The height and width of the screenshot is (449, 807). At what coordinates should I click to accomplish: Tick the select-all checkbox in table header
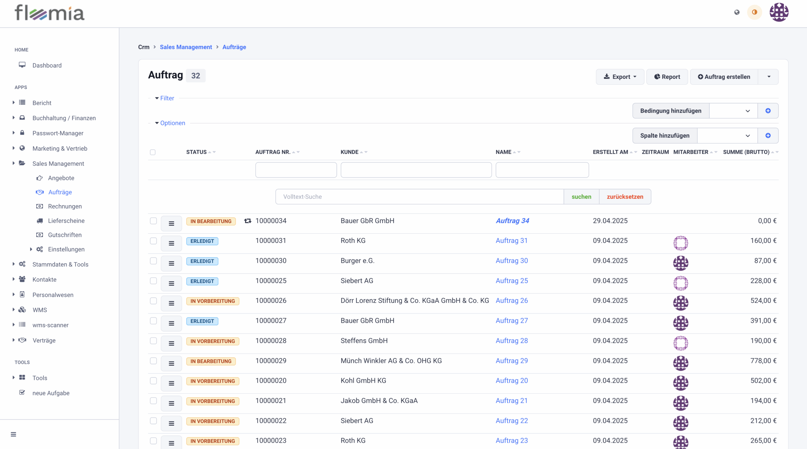tap(153, 152)
